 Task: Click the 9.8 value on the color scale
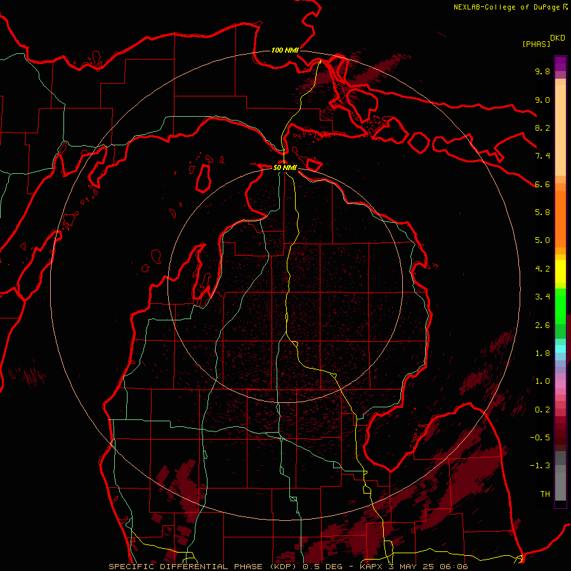point(542,71)
